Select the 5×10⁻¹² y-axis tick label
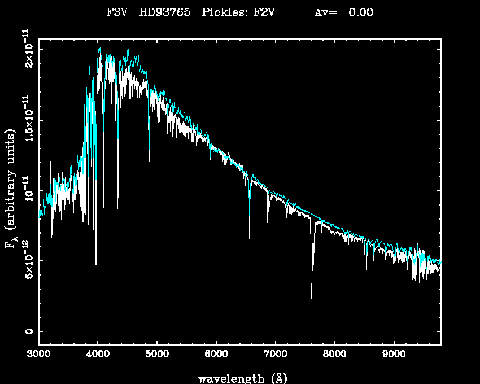 tap(27, 261)
